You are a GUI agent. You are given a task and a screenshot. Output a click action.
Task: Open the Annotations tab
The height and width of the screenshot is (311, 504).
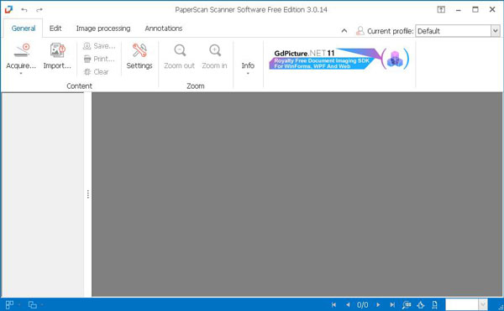click(x=164, y=29)
